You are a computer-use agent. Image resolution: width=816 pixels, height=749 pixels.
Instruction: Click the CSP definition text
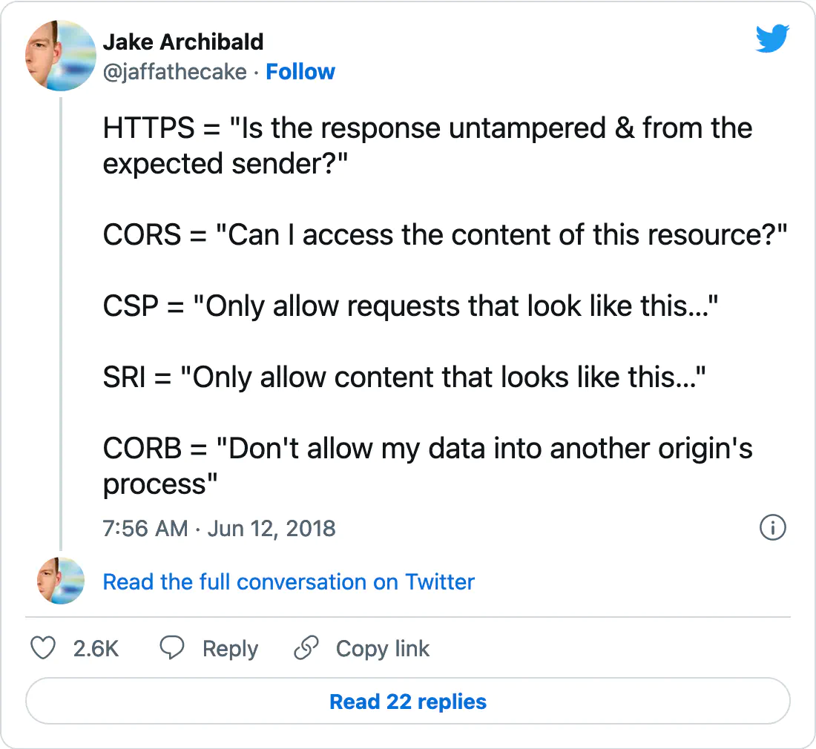(x=411, y=306)
